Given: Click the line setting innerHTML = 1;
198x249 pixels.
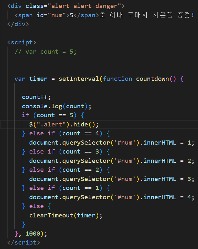Looking at the screenshot, I should 112,143.
